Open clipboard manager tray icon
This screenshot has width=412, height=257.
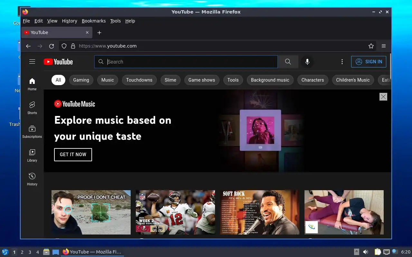tap(378, 252)
